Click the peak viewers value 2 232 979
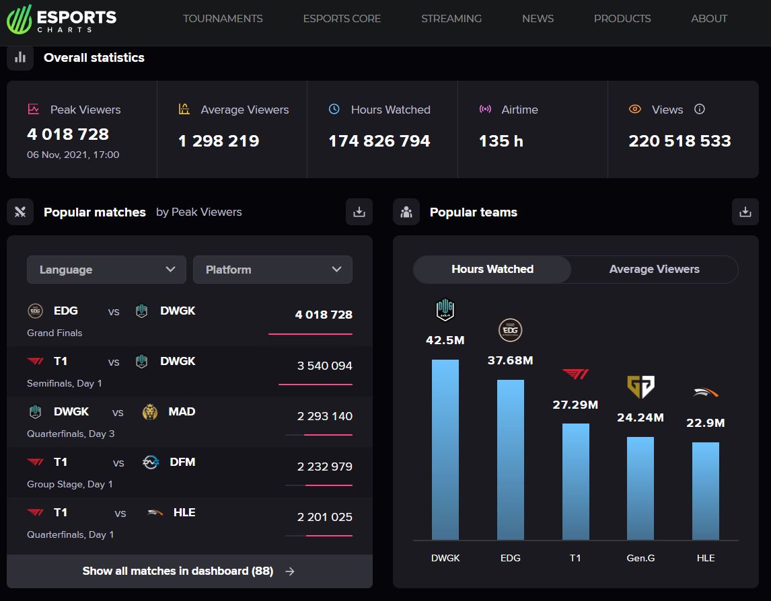The image size is (771, 601). pyautogui.click(x=324, y=467)
